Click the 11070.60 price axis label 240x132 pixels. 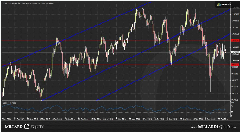pos(235,14)
